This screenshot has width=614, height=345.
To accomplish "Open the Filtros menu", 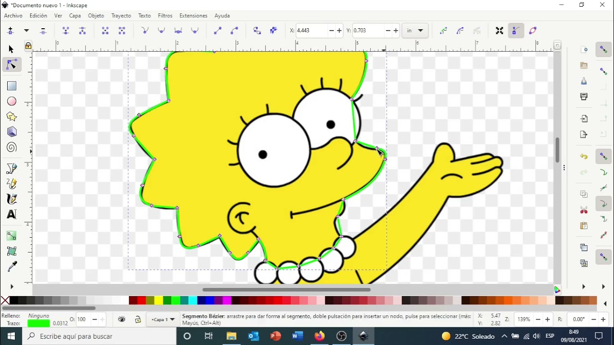I will (165, 16).
